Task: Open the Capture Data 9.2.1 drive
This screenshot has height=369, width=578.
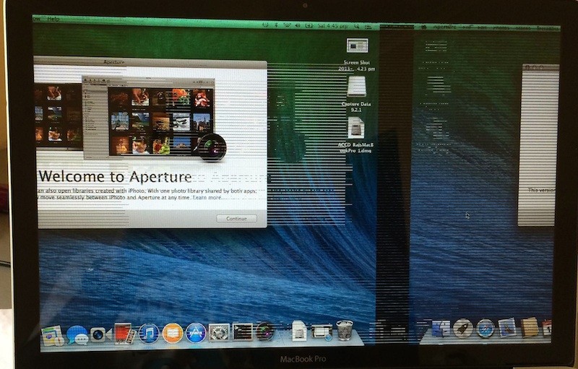Action: (356, 87)
